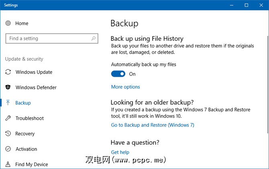Click the Activation checkmark icon
Screen dimensions: 269x169
(x=8, y=149)
